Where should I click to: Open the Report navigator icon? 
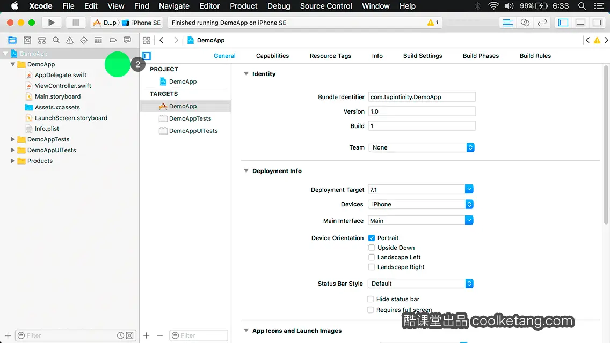[127, 40]
